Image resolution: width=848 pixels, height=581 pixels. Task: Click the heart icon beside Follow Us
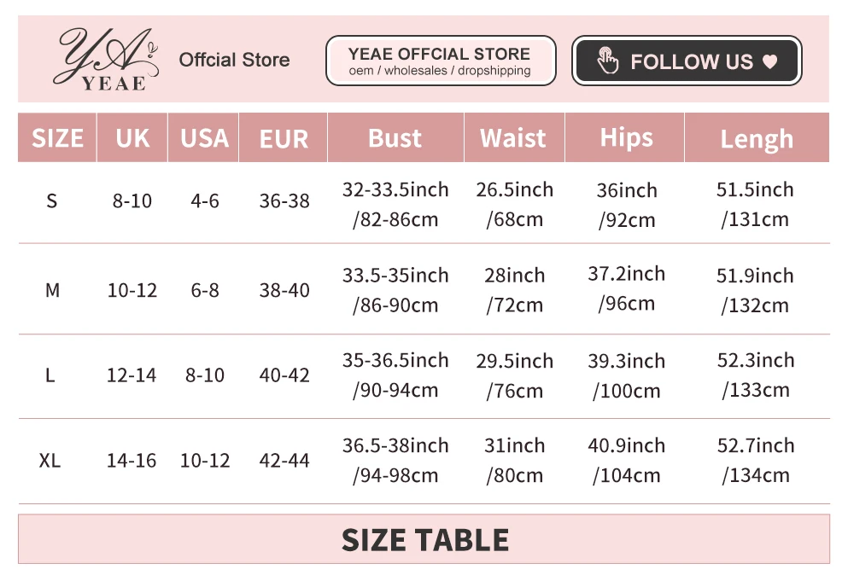pos(769,61)
